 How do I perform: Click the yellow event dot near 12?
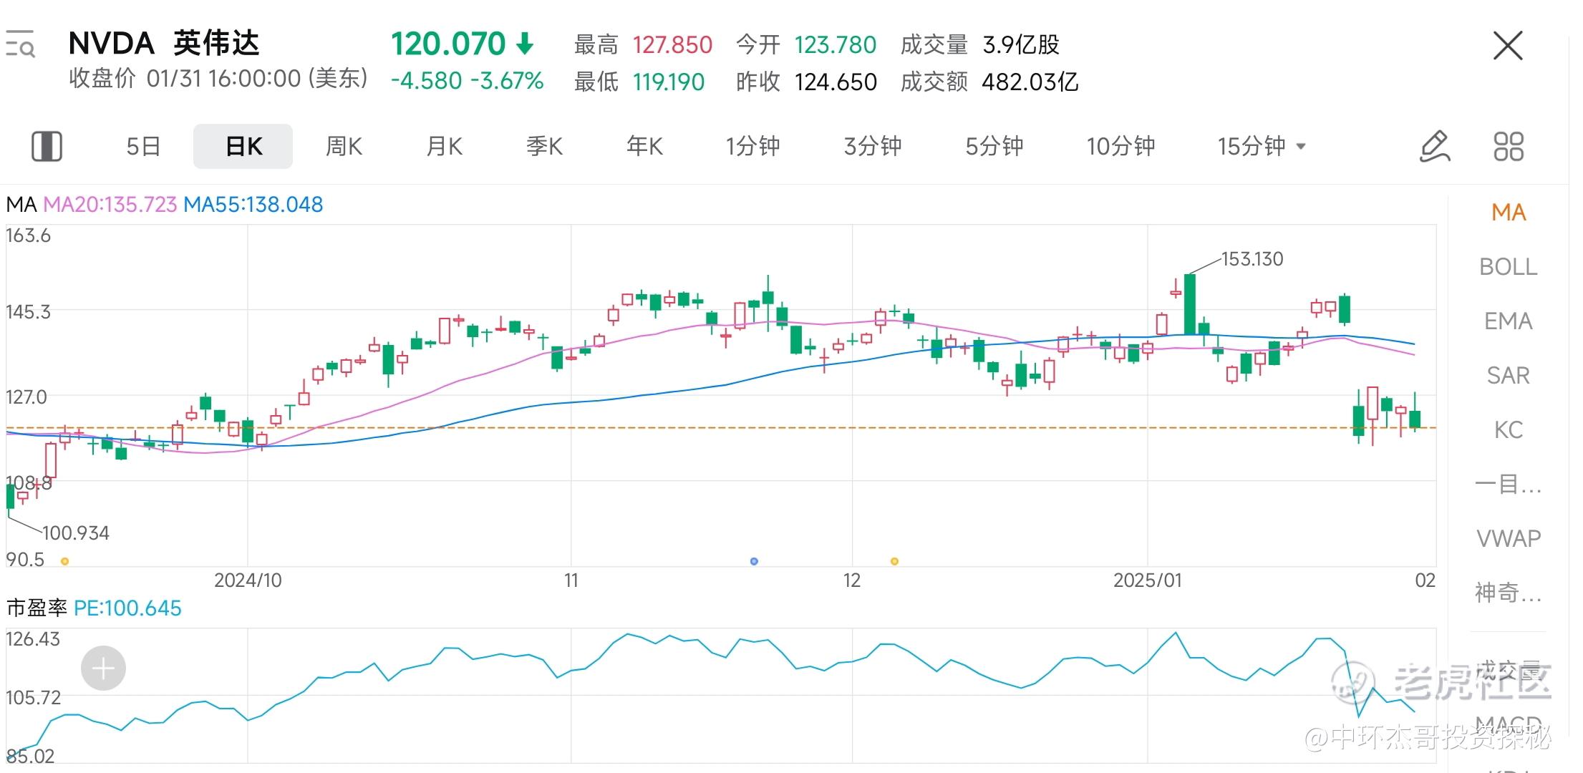point(894,561)
